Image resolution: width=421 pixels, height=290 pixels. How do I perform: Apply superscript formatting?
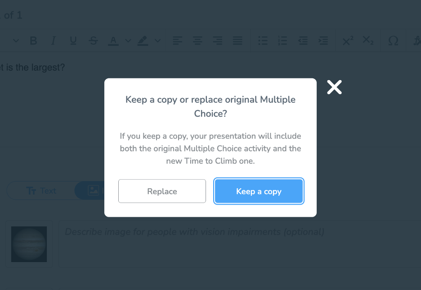pyautogui.click(x=348, y=41)
